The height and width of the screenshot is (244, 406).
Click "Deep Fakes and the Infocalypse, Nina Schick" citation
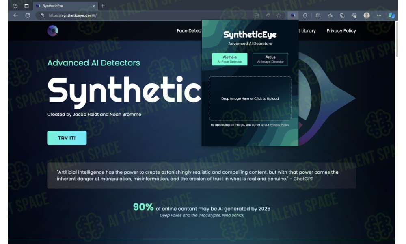click(x=202, y=215)
